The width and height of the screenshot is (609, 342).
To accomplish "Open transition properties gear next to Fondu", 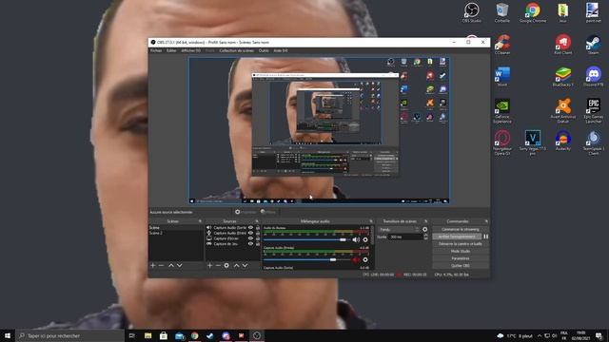I will [425, 230].
